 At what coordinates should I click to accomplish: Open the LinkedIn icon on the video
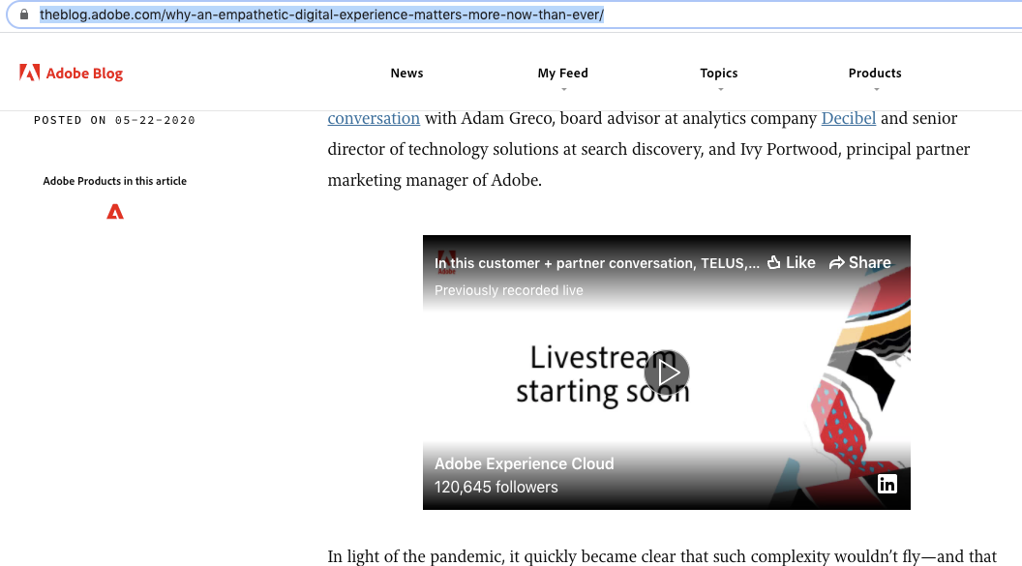click(x=887, y=484)
